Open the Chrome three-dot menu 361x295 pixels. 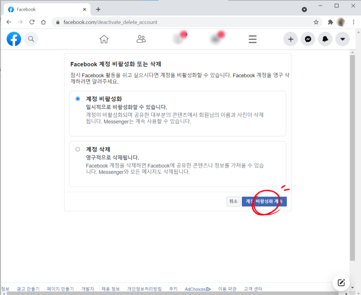[354, 22]
